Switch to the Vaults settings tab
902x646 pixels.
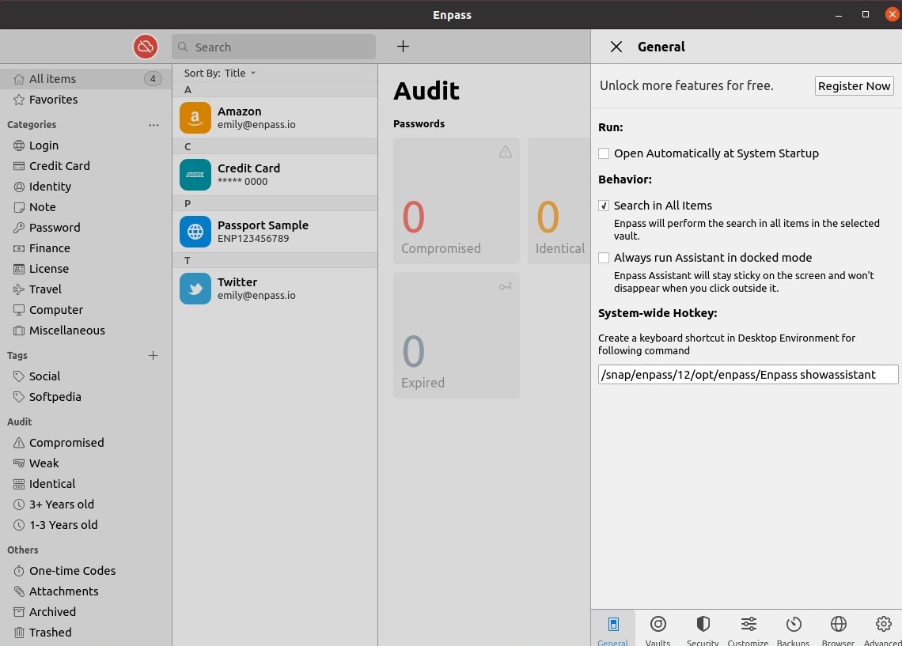(x=658, y=629)
